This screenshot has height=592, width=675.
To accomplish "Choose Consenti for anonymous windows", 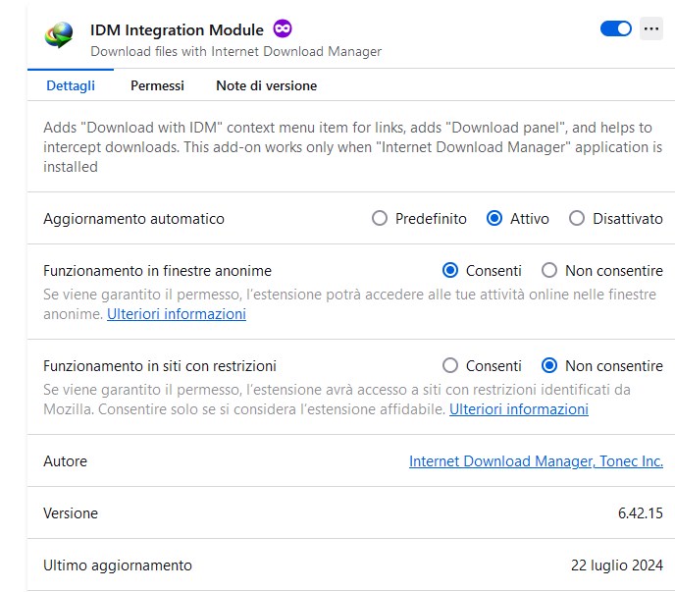I will 451,270.
